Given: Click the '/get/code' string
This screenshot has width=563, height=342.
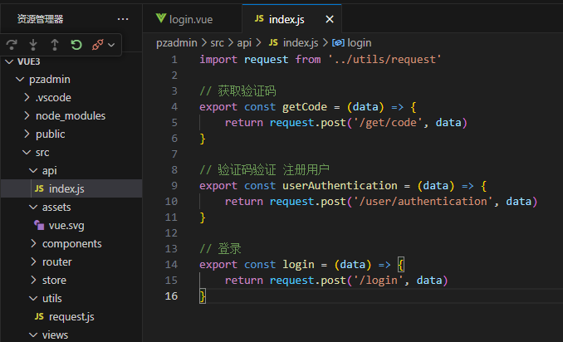Looking at the screenshot, I should pyautogui.click(x=388, y=123).
